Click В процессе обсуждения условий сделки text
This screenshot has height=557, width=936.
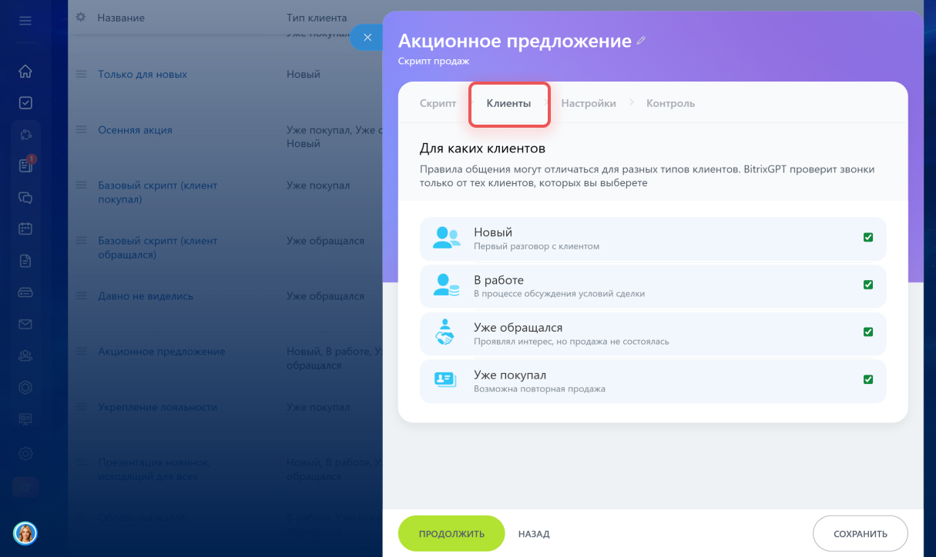[x=559, y=293]
